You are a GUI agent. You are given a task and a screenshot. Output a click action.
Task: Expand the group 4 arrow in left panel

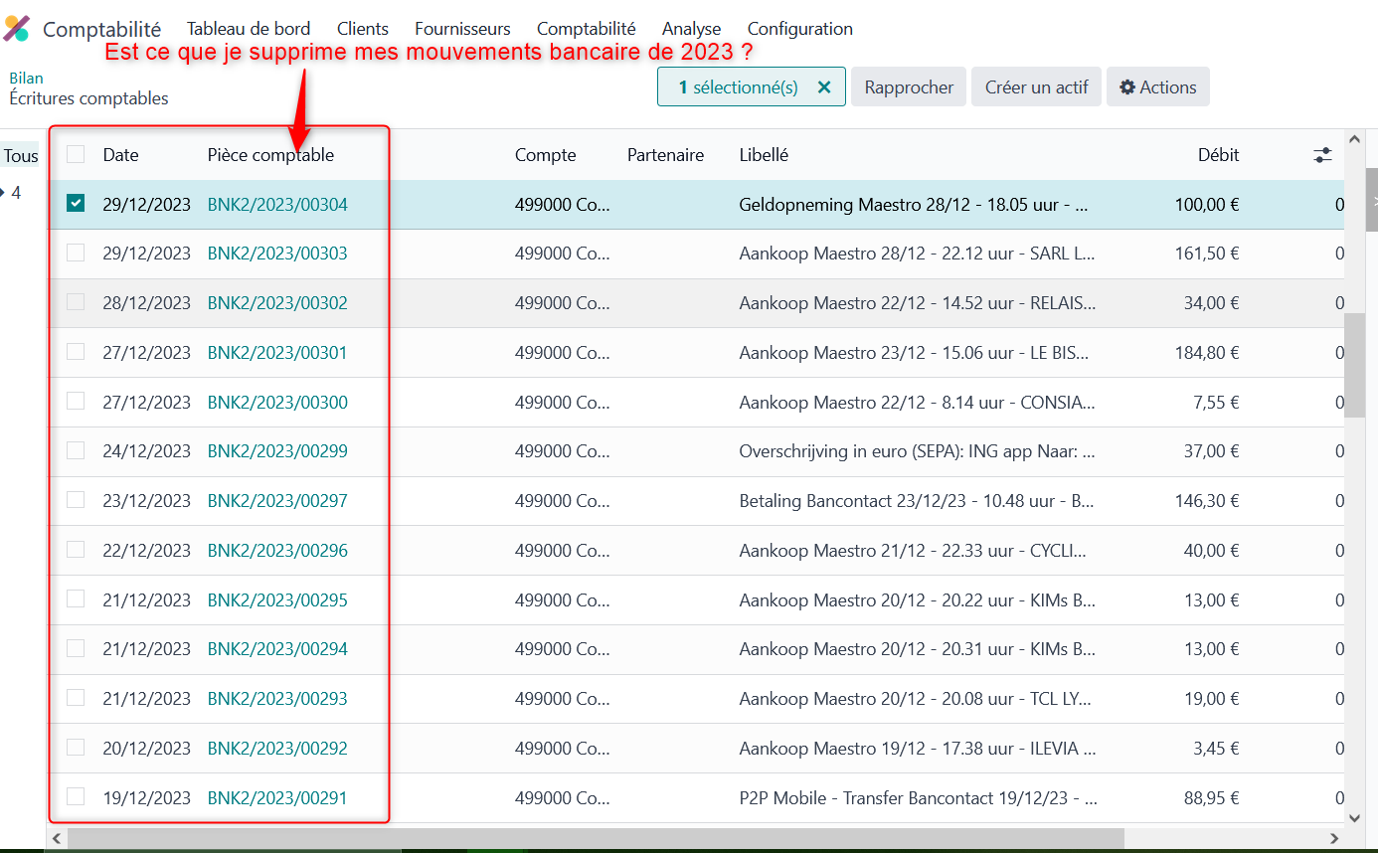(3, 193)
